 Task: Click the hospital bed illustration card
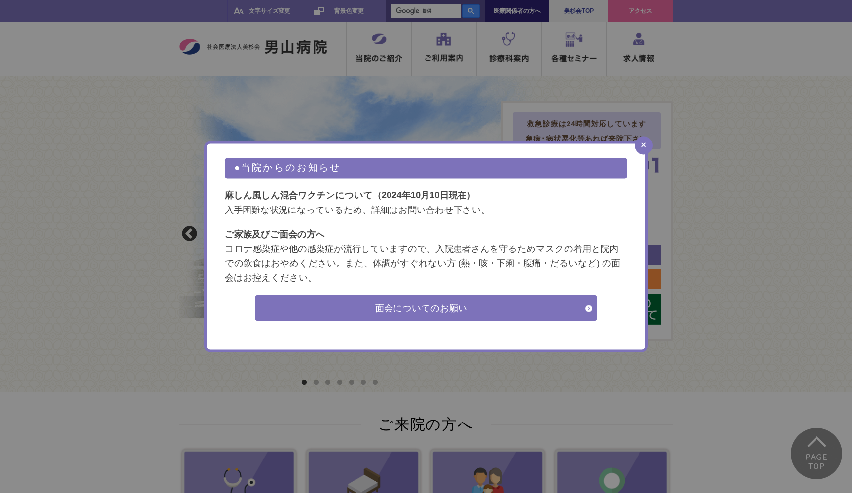pyautogui.click(x=363, y=472)
